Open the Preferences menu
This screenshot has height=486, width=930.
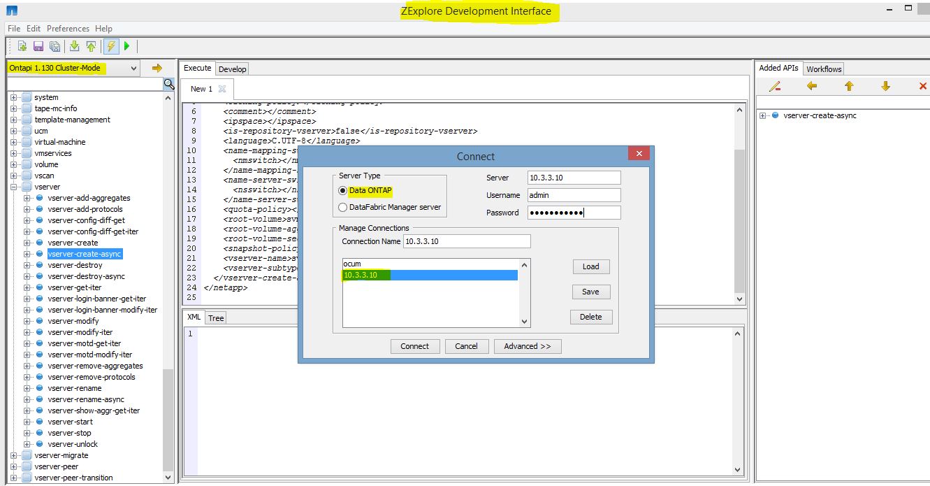point(68,28)
